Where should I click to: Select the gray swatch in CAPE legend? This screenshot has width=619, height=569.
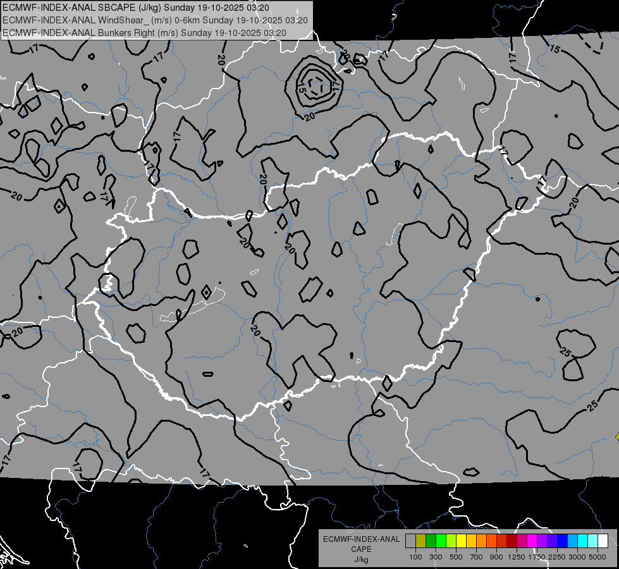click(x=410, y=541)
